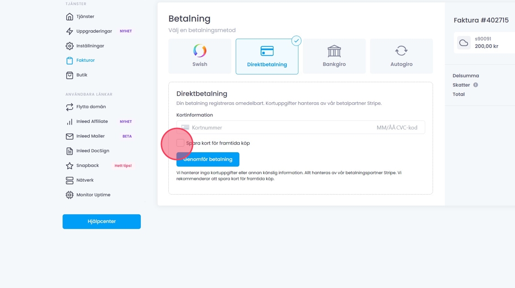Open Nätverk in the sidebar

(x=86, y=180)
